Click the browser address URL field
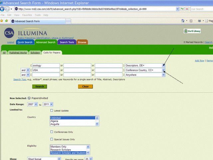 (x=95, y=9)
